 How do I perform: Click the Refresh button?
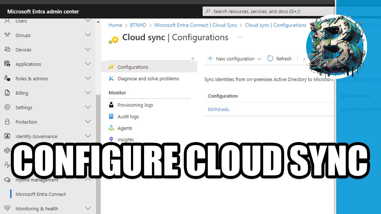pyautogui.click(x=279, y=59)
